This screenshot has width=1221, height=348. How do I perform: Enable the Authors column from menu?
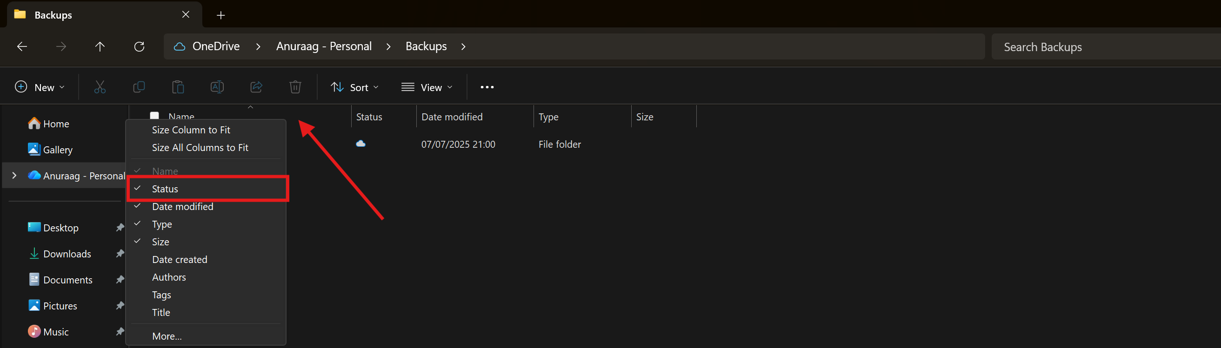(207, 277)
